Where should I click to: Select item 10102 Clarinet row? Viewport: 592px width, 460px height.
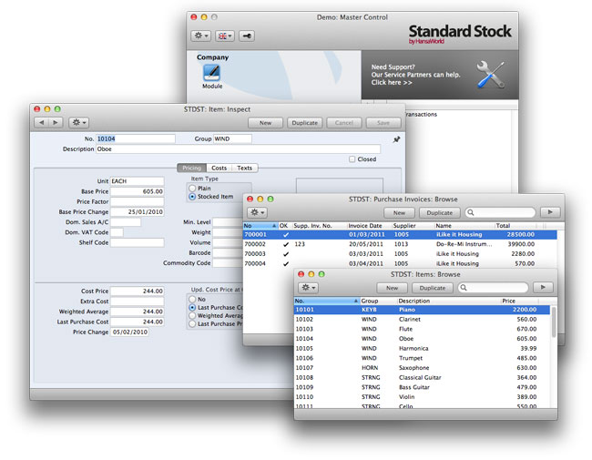click(x=422, y=319)
